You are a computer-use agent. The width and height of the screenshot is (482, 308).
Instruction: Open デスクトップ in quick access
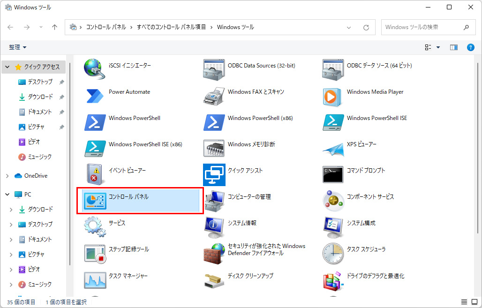(40, 82)
